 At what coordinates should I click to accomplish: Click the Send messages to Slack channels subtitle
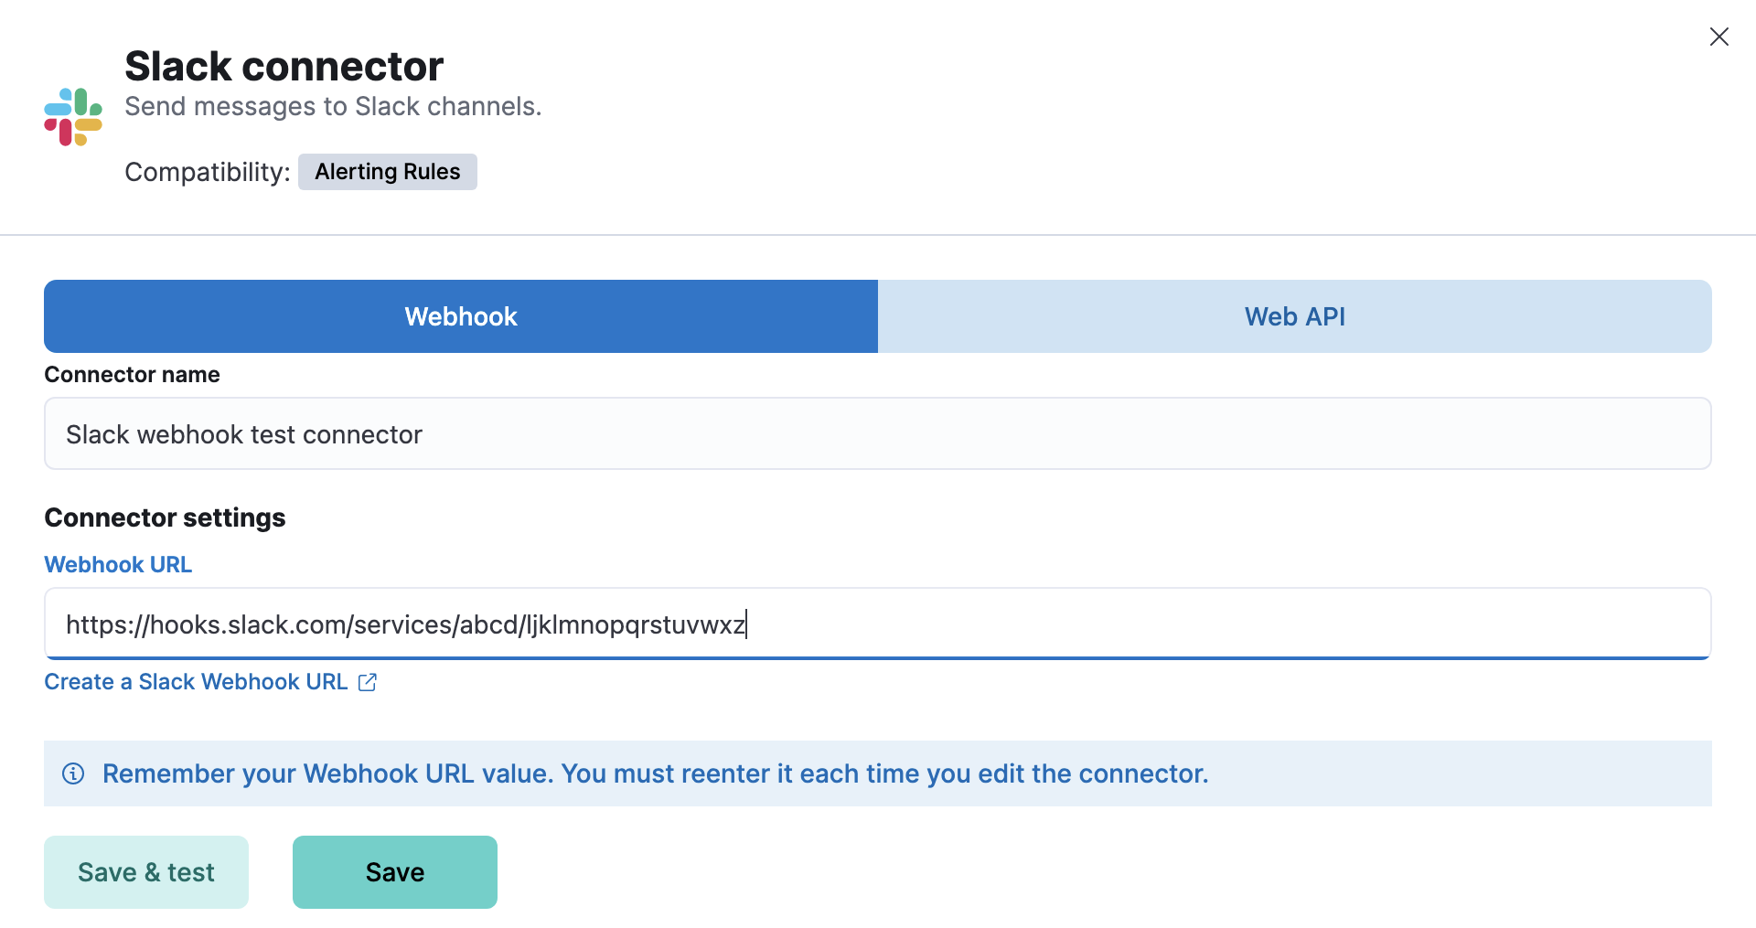333,106
